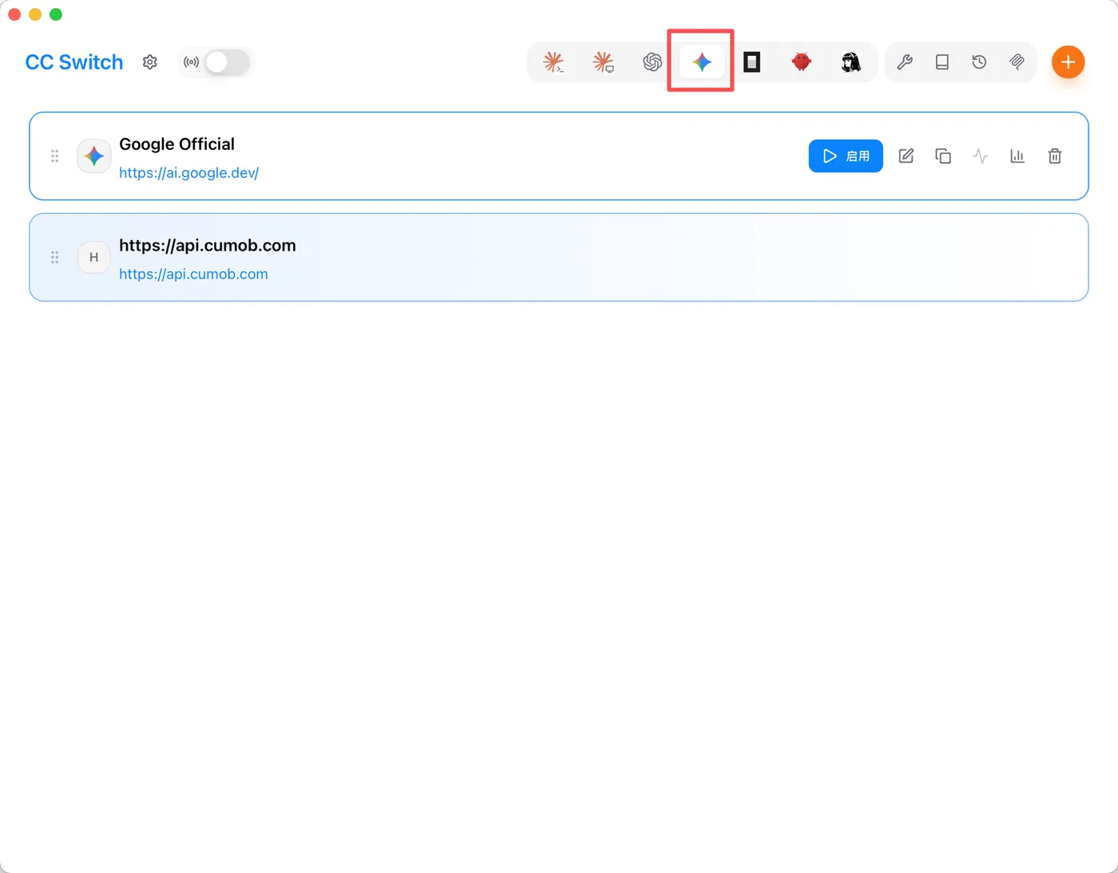Add a new provider with orange plus button
1118x873 pixels.
[x=1068, y=62]
